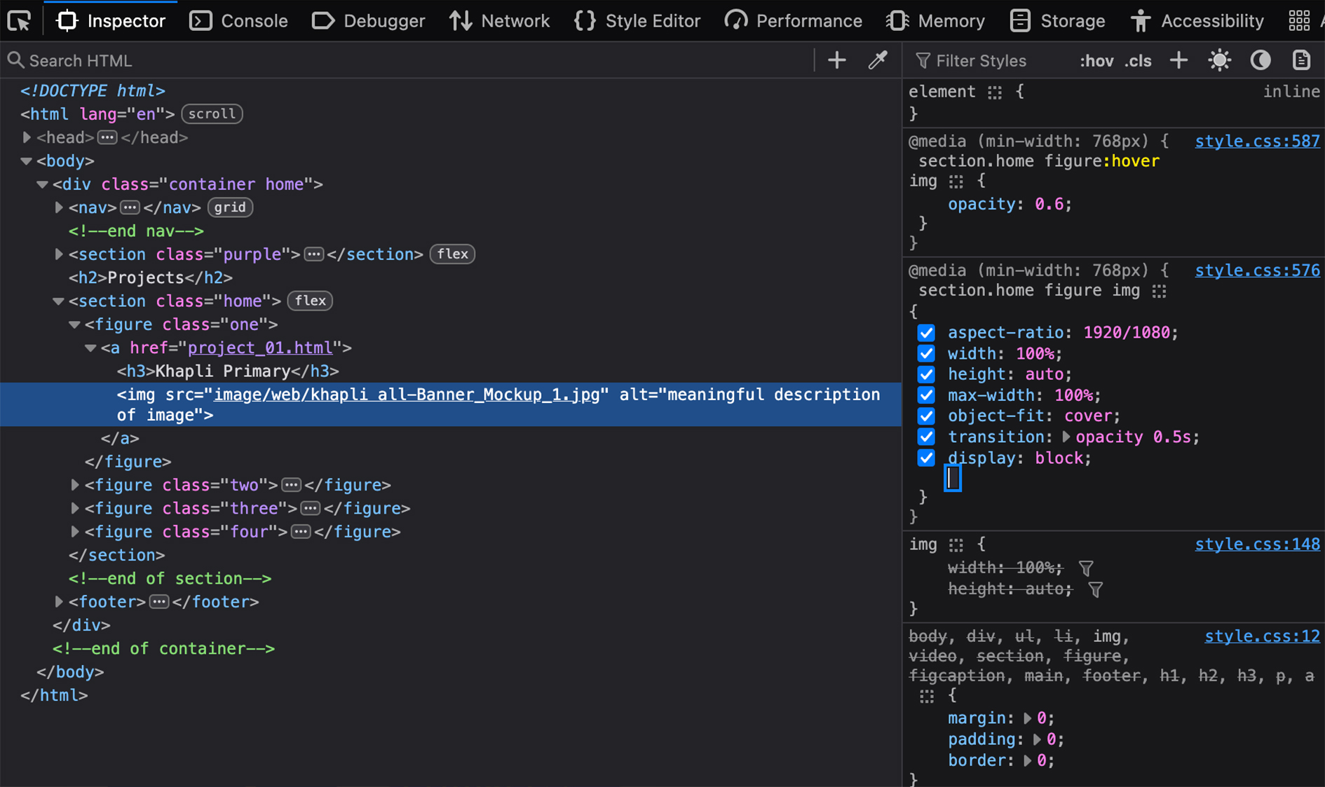Image resolution: width=1325 pixels, height=787 pixels.
Task: Switch to the Network tab
Action: [x=500, y=21]
